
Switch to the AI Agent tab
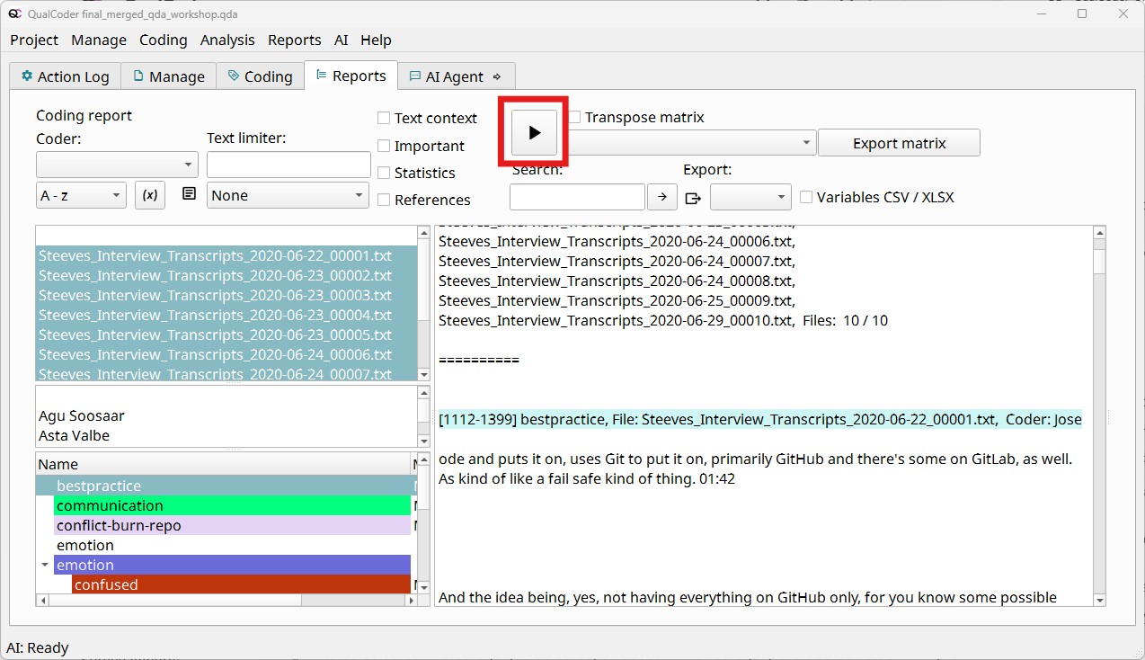(456, 76)
